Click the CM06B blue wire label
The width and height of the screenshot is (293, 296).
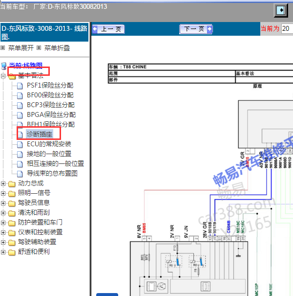(x=229, y=227)
